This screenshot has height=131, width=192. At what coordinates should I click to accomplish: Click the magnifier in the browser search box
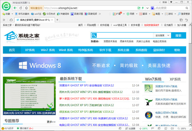pyautogui.click(x=187, y=8)
